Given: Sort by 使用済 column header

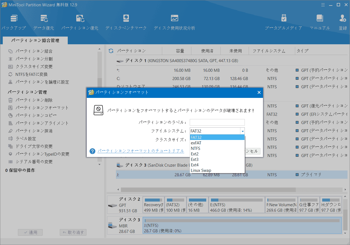Looking at the screenshot, I should [207, 51].
